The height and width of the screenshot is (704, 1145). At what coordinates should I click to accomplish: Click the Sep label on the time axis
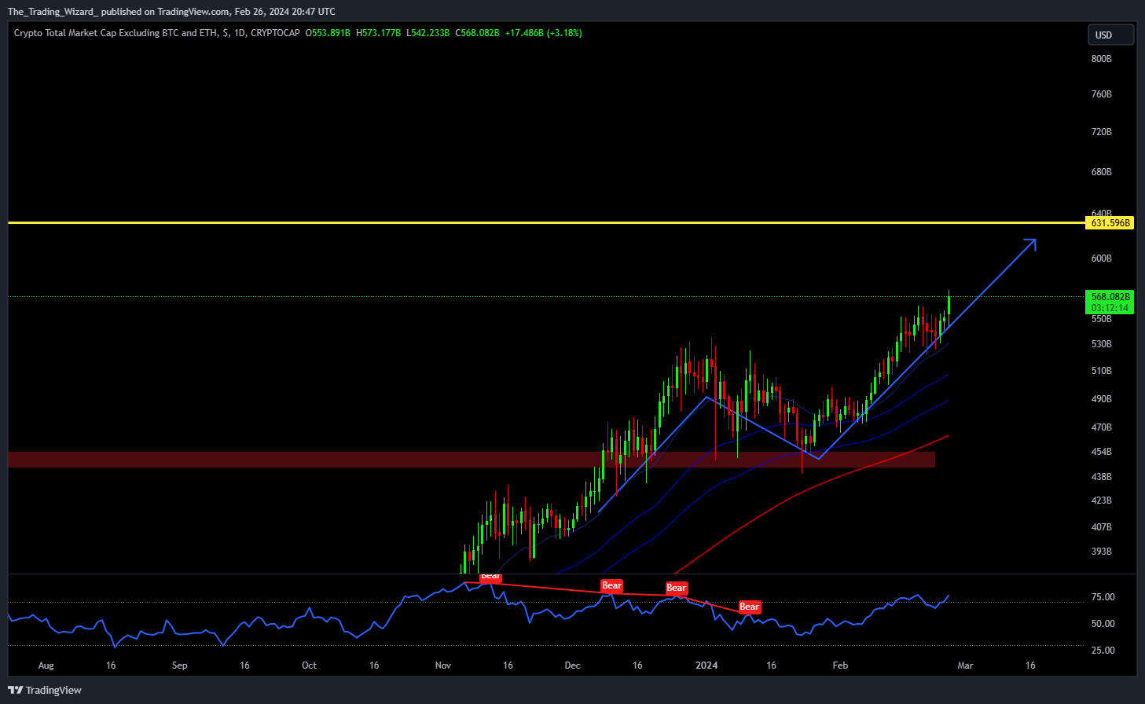coord(180,665)
